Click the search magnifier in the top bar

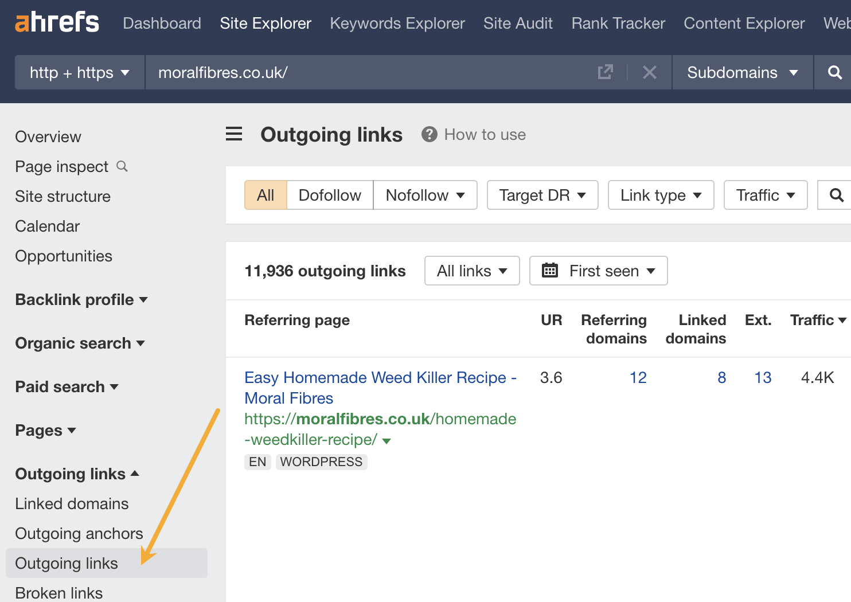(x=835, y=72)
